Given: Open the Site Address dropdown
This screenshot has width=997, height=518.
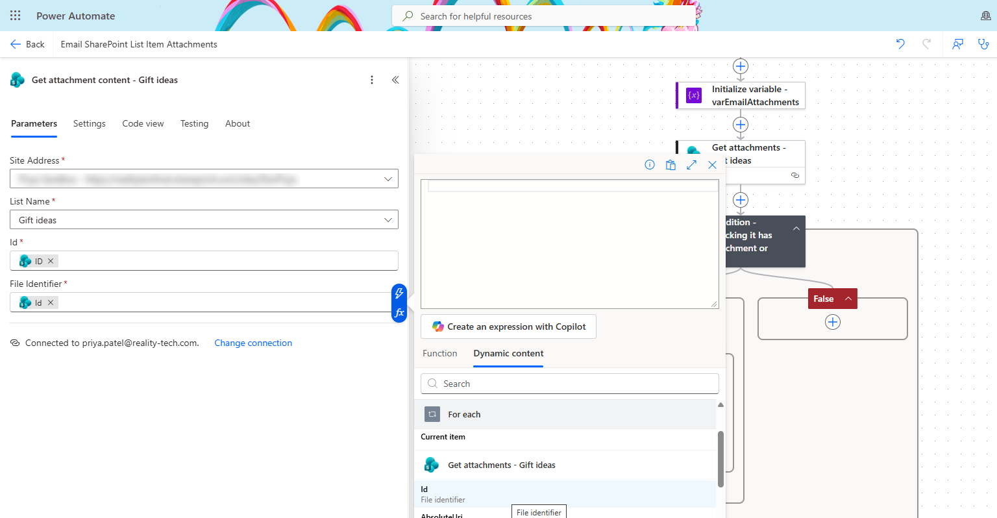Looking at the screenshot, I should click(388, 179).
